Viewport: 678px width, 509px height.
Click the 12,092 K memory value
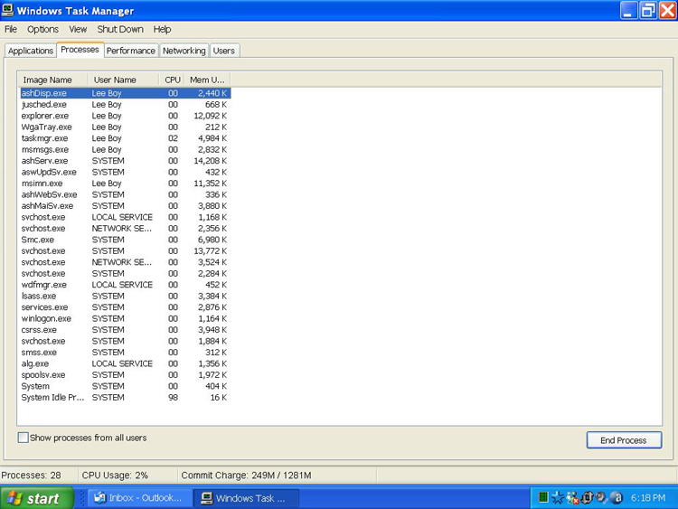pos(210,116)
